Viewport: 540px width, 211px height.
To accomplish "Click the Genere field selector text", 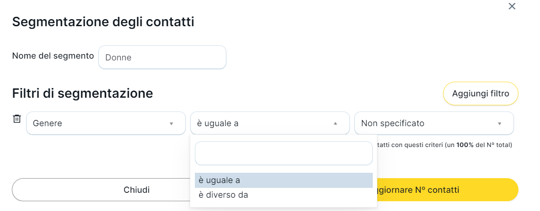I will (x=48, y=123).
